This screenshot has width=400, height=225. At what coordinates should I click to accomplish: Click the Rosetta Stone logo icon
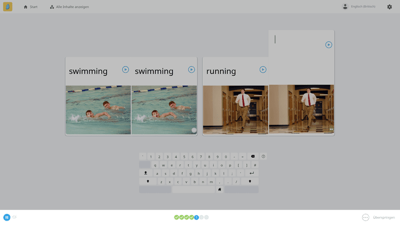(x=8, y=7)
